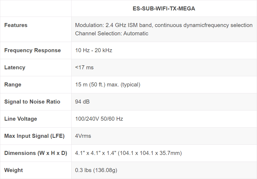Click the 0.3 lbs (136.08g) value
Image resolution: width=257 pixels, height=179 pixels.
click(96, 170)
